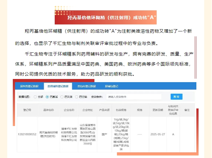212x158 pixels.
Task: Click the review result 'A' cell
Action: click(173, 134)
